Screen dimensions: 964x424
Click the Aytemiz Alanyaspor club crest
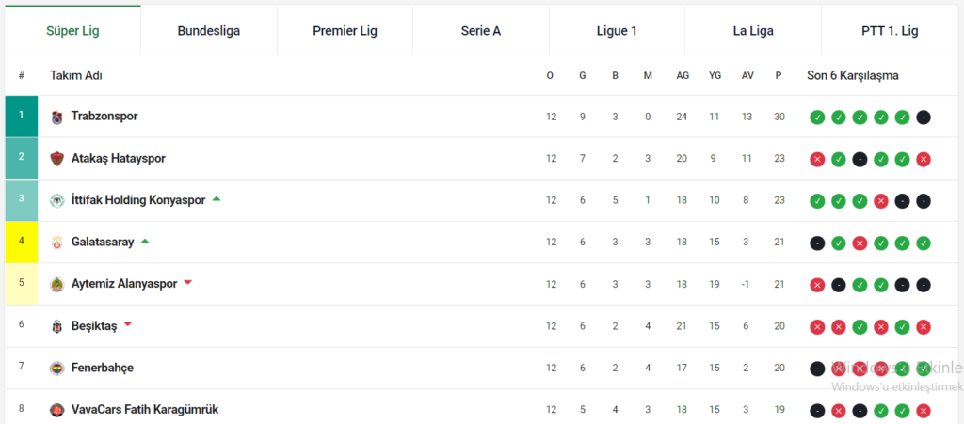tap(57, 284)
